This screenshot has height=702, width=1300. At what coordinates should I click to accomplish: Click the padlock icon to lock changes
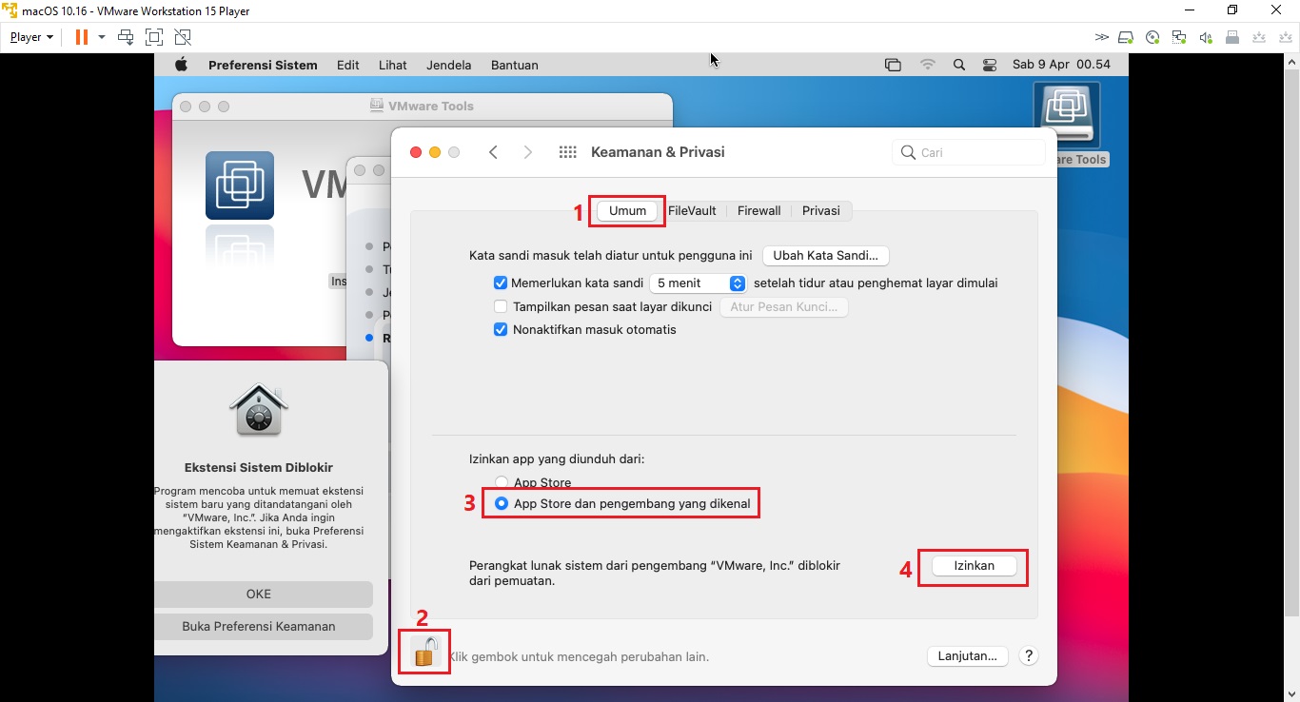[425, 653]
